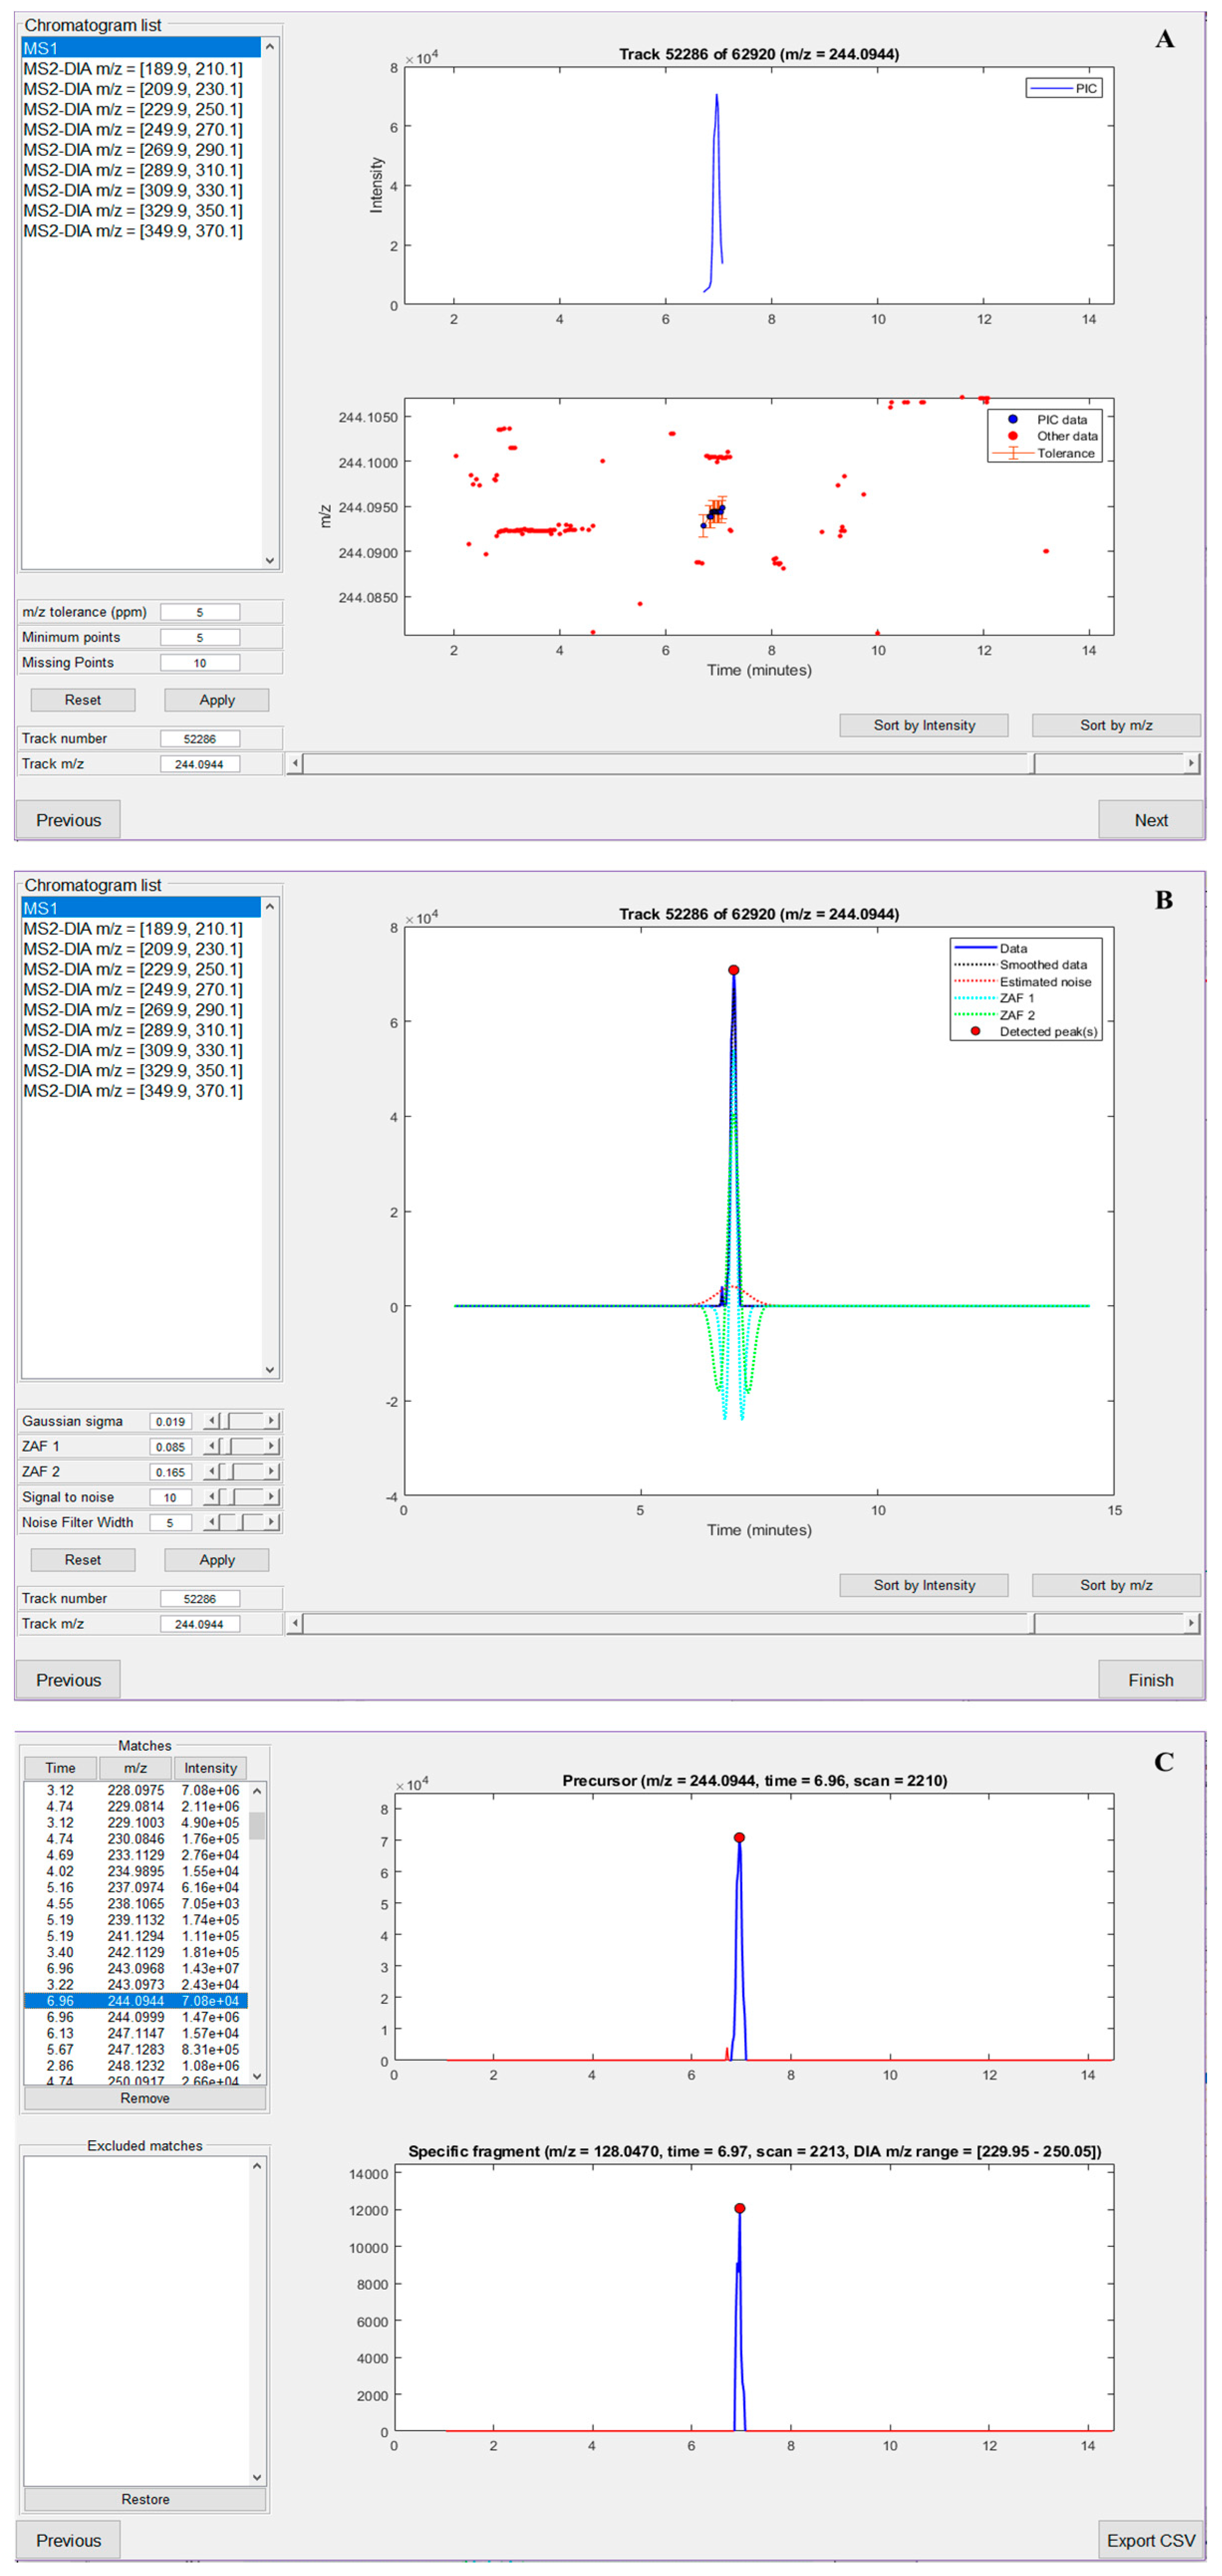Click left arrow of Noise Filter Width slider
The image size is (1222, 2576).
pos(211,1522)
